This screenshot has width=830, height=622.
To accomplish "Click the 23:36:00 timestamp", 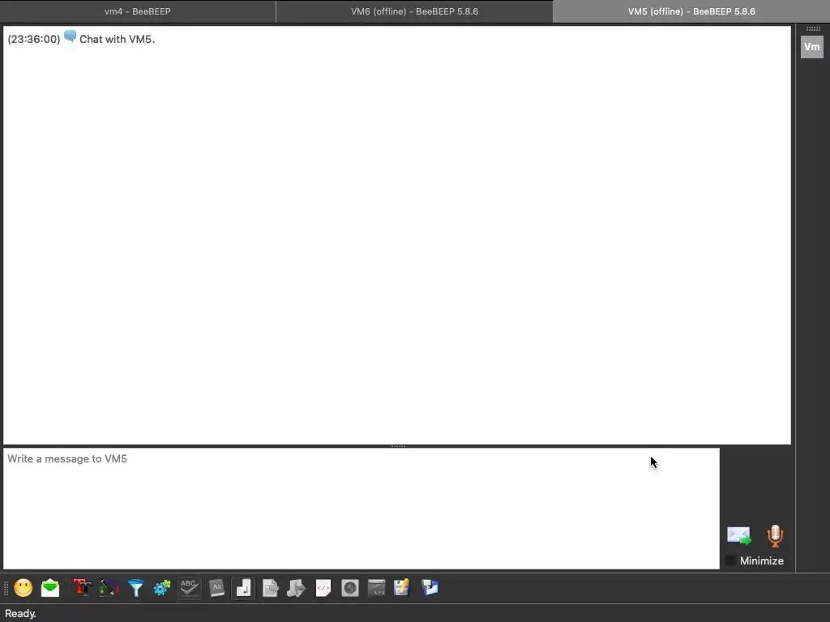I will pyautogui.click(x=34, y=39).
